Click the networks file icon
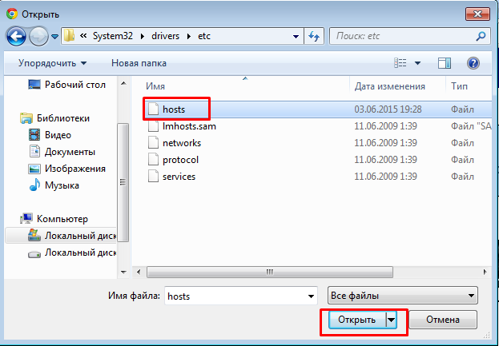Image resolution: width=499 pixels, height=346 pixels. click(153, 143)
